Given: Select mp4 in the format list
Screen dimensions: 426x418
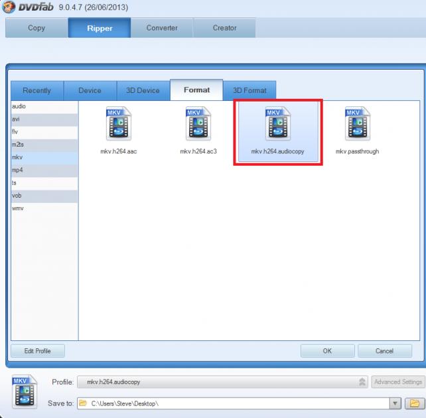Looking at the screenshot, I should click(44, 171).
